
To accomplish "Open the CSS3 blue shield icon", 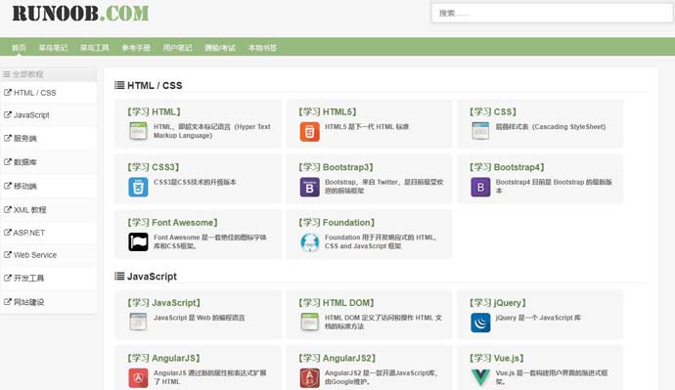I will (138, 187).
